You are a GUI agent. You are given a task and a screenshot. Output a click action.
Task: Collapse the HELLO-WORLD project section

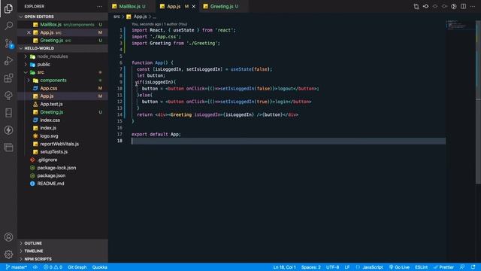pos(62,48)
